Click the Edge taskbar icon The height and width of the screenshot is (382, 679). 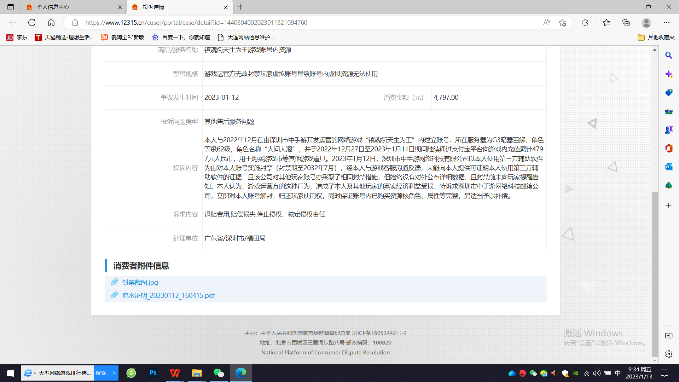pos(241,373)
